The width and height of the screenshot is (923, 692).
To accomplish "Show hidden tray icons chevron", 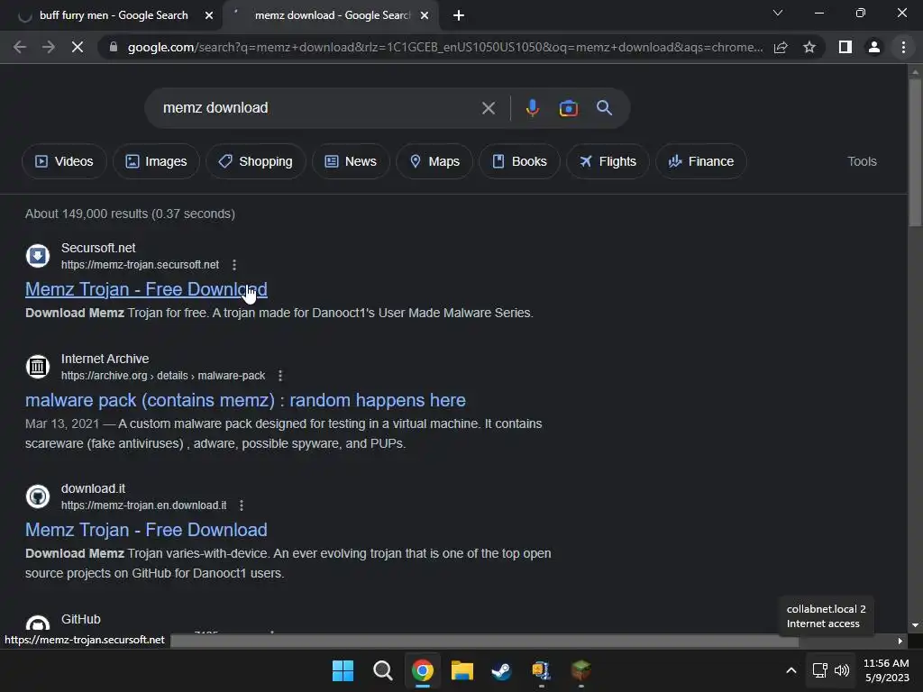I will pyautogui.click(x=791, y=670).
